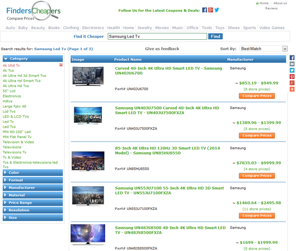Viewport: 296px width, 251px height.
Task: Filter by LED & LCD TVs category
Action: coord(16,117)
